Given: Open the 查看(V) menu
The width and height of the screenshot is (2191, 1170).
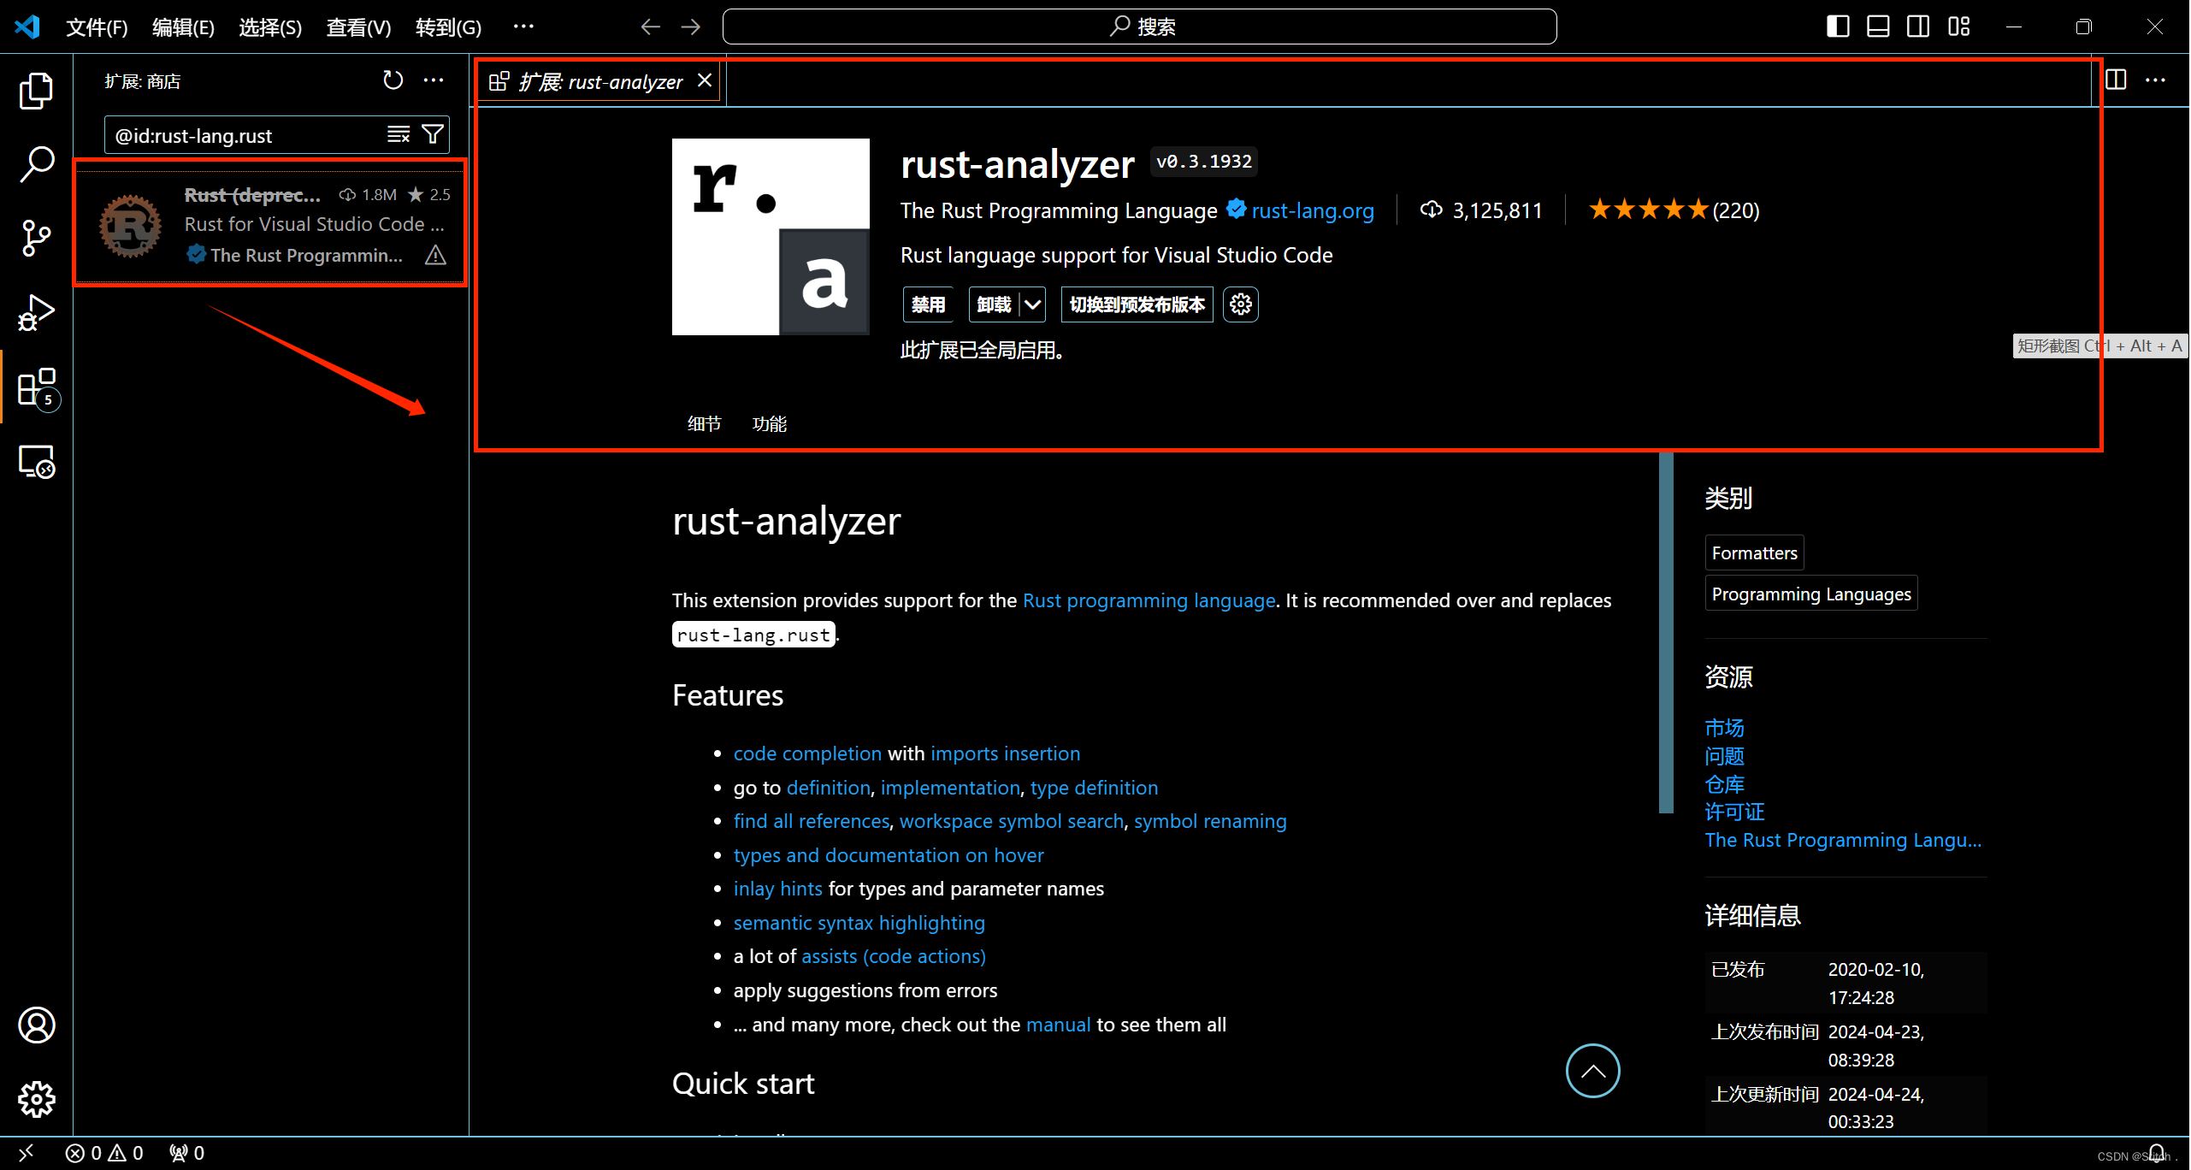Looking at the screenshot, I should pyautogui.click(x=358, y=27).
